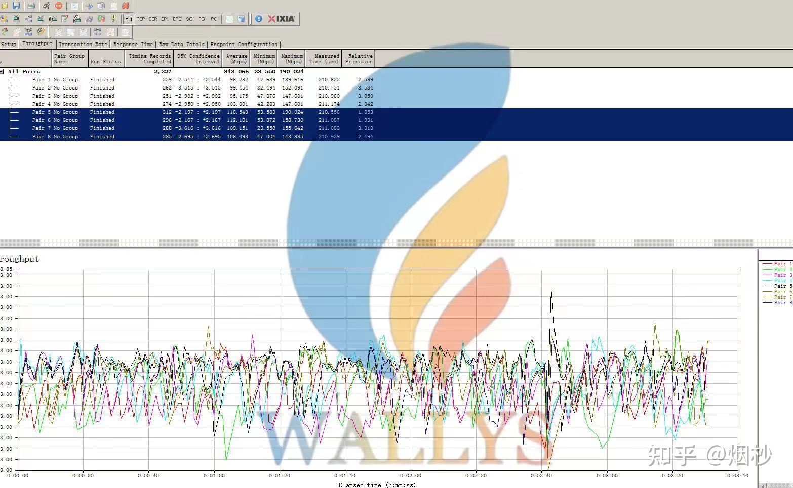This screenshot has width=793, height=488.
Task: Select the Raw Data Totals view
Action: coord(181,44)
